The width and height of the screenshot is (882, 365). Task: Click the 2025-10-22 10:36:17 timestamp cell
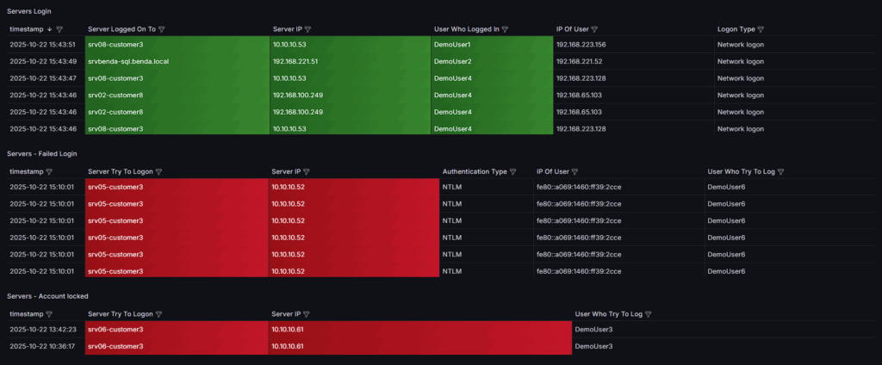click(x=42, y=346)
